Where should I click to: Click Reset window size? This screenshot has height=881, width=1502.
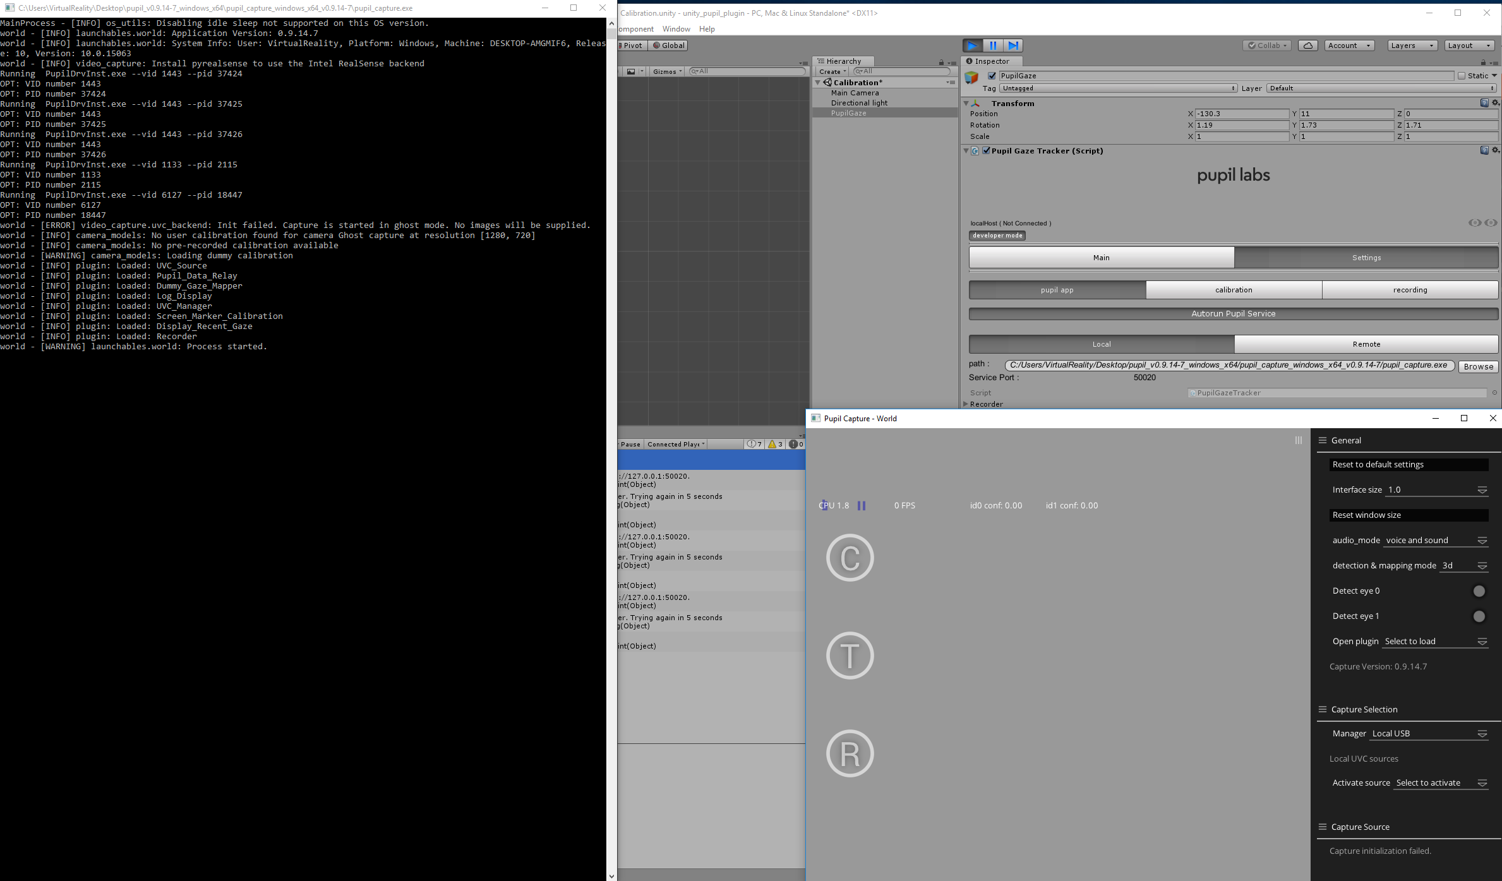click(x=1409, y=515)
